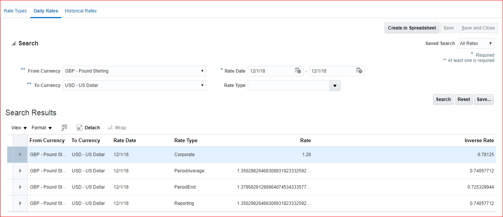Image resolution: width=503 pixels, height=217 pixels.
Task: Expand the Corporate rate row
Action: pyautogui.click(x=20, y=155)
